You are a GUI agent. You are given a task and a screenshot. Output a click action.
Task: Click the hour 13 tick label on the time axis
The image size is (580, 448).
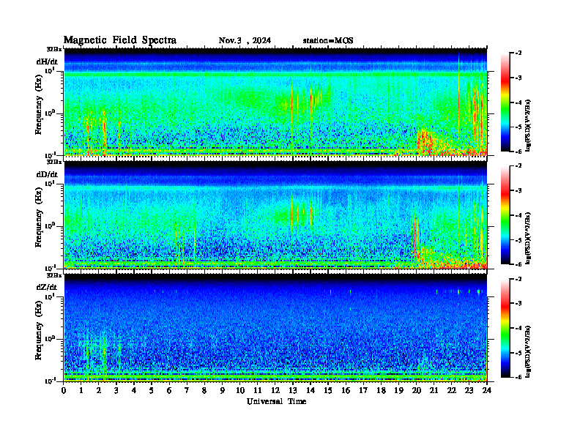[293, 390]
